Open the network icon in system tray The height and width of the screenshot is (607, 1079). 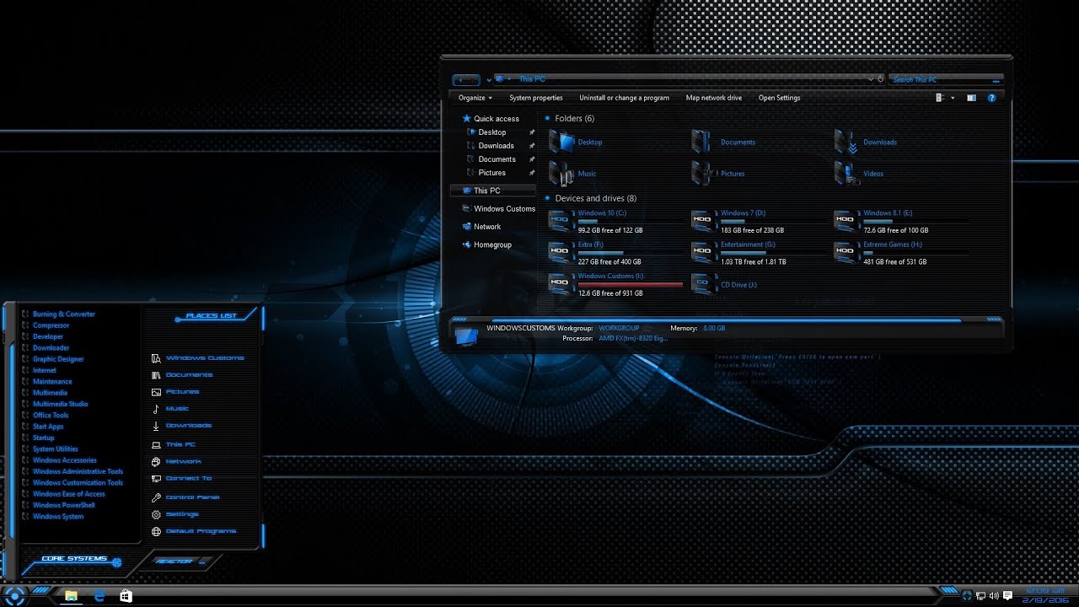981,596
